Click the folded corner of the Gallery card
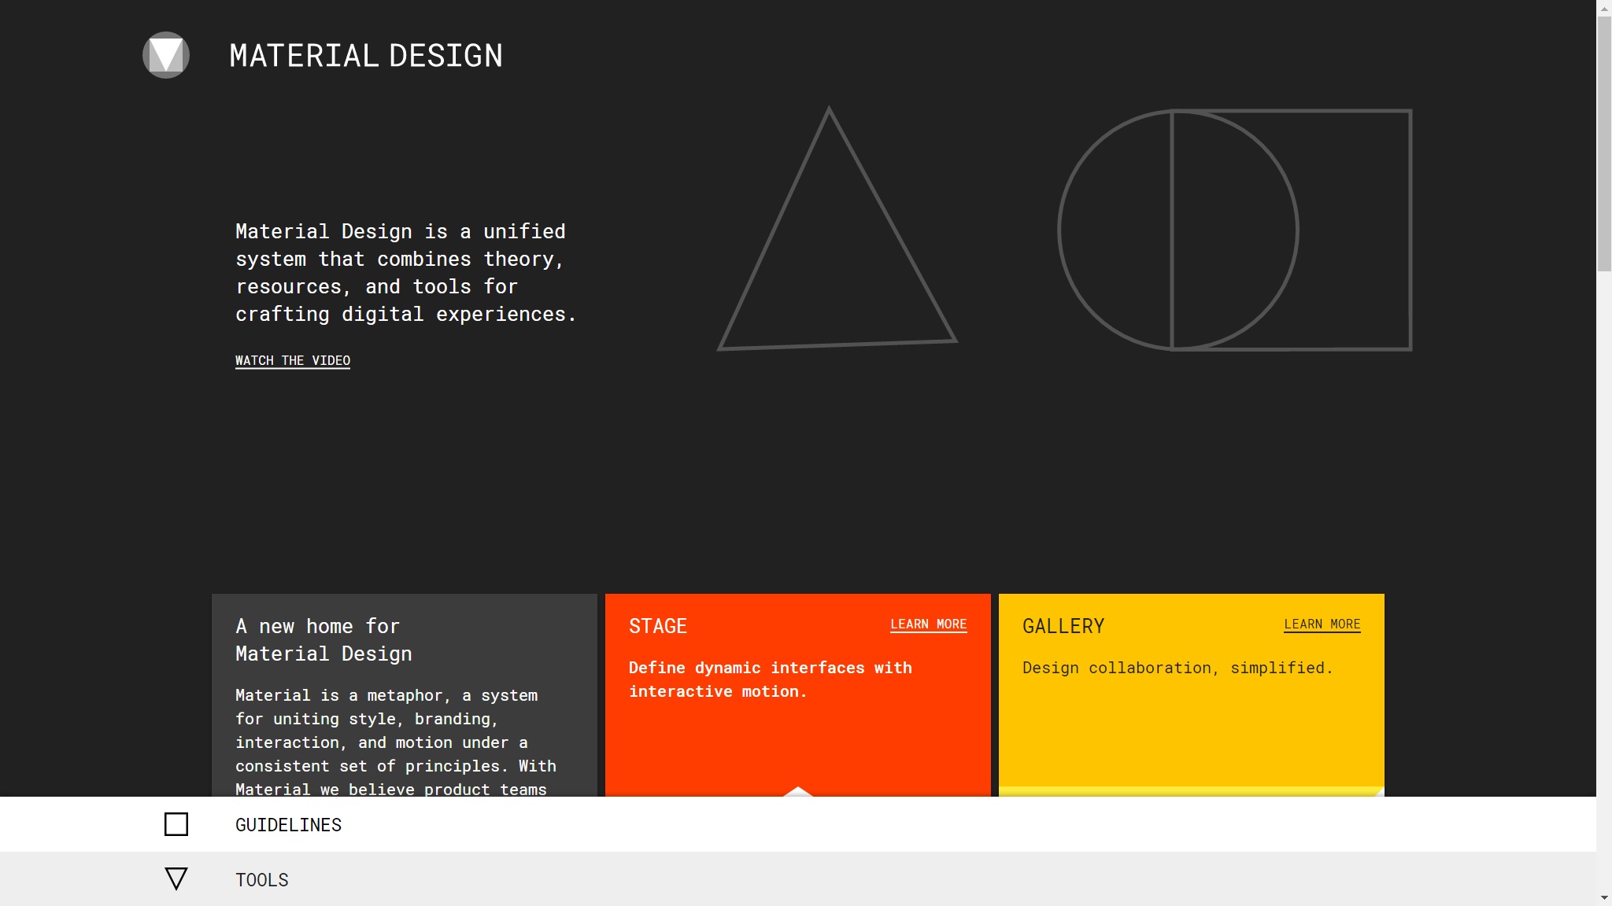Image resolution: width=1612 pixels, height=906 pixels. 1378,792
